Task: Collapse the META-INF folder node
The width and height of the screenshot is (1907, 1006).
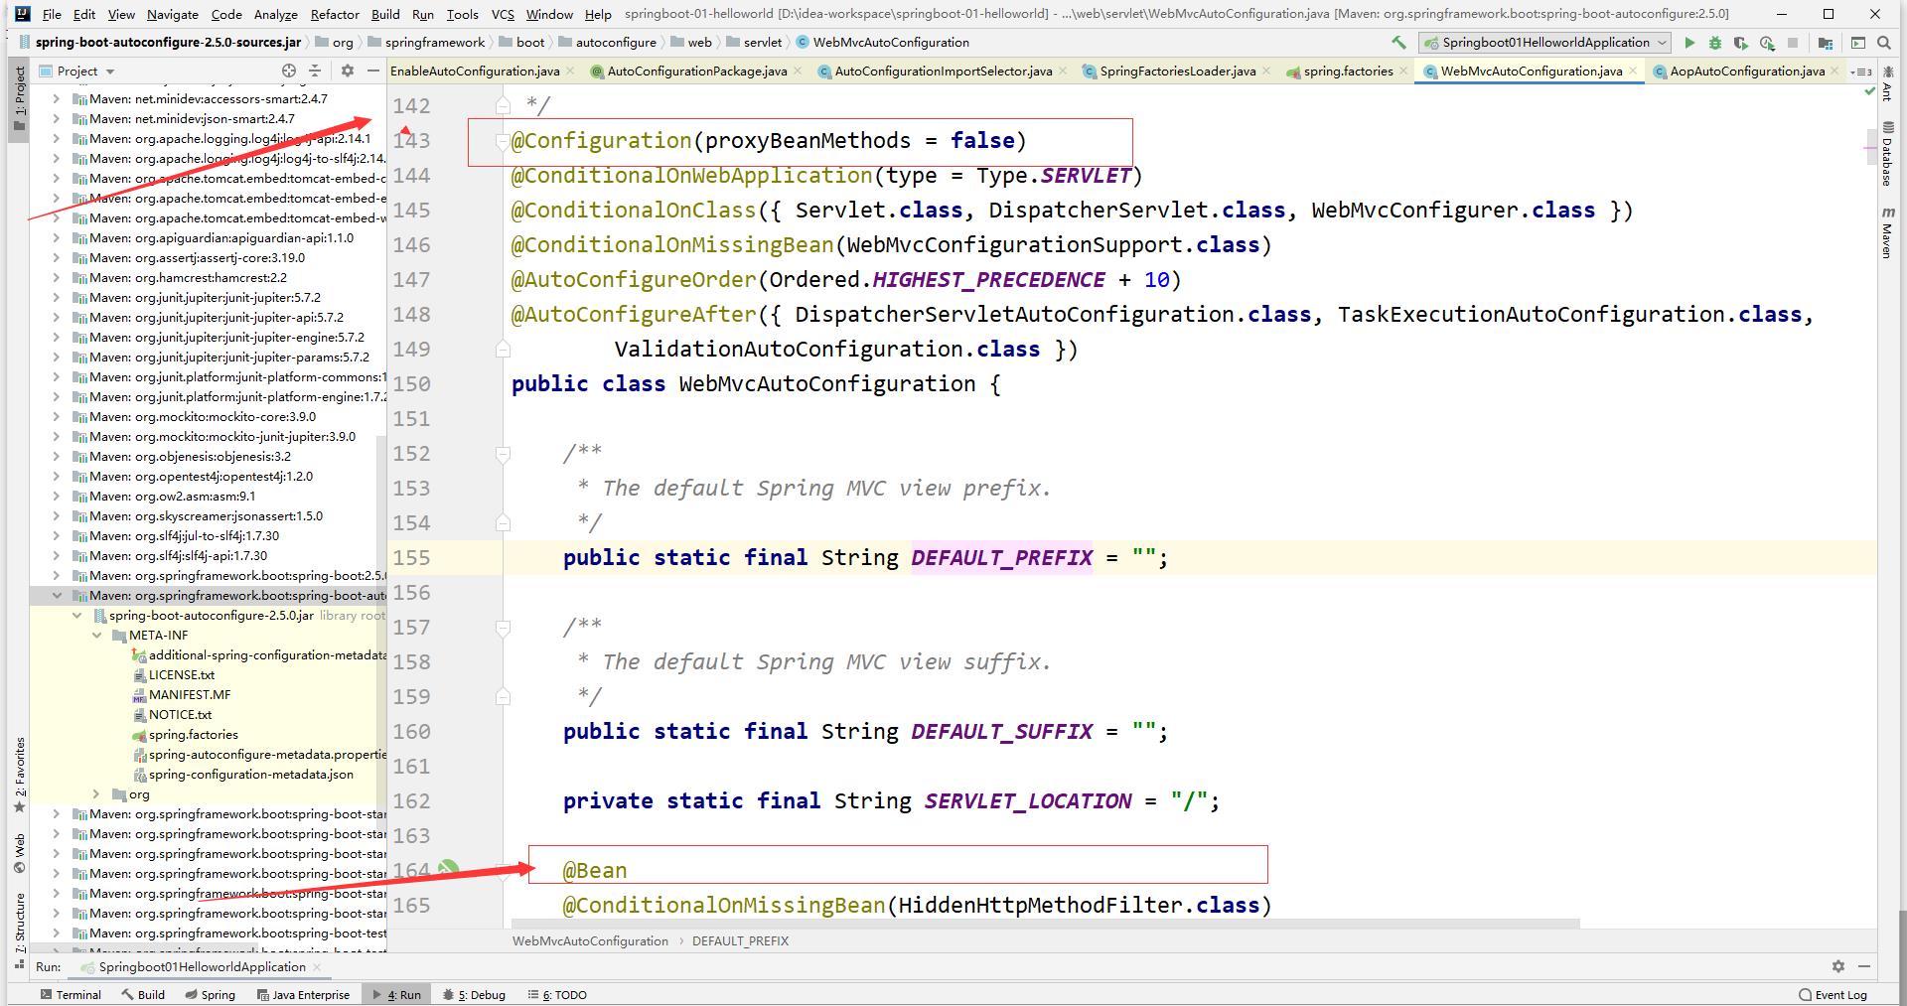Action: [x=96, y=635]
